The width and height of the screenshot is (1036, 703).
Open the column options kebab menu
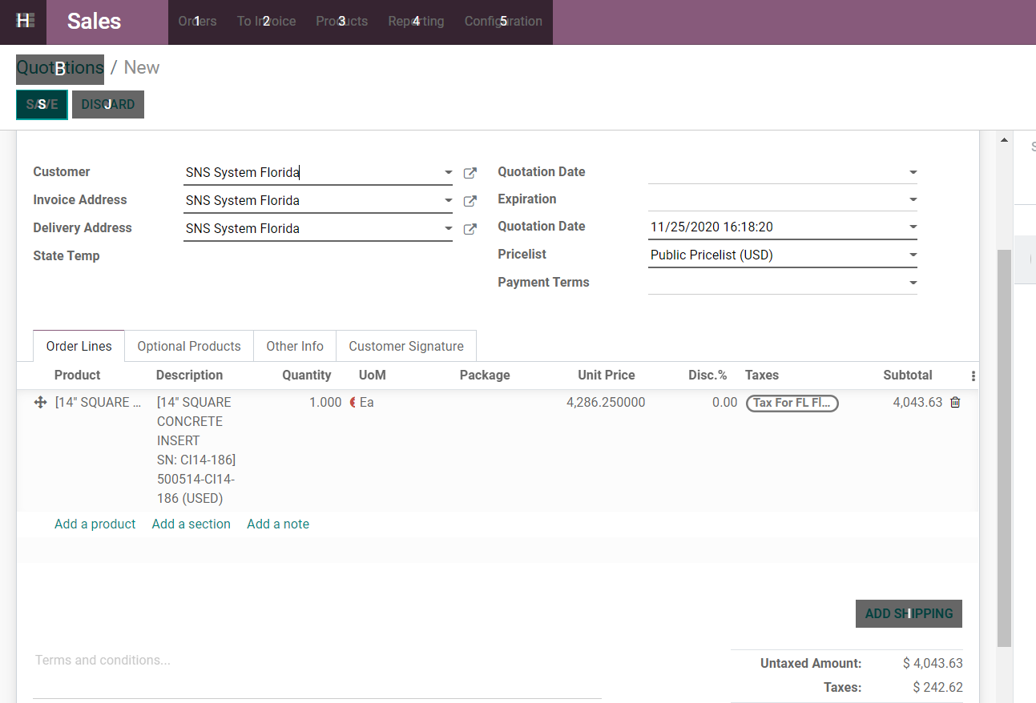tap(974, 376)
